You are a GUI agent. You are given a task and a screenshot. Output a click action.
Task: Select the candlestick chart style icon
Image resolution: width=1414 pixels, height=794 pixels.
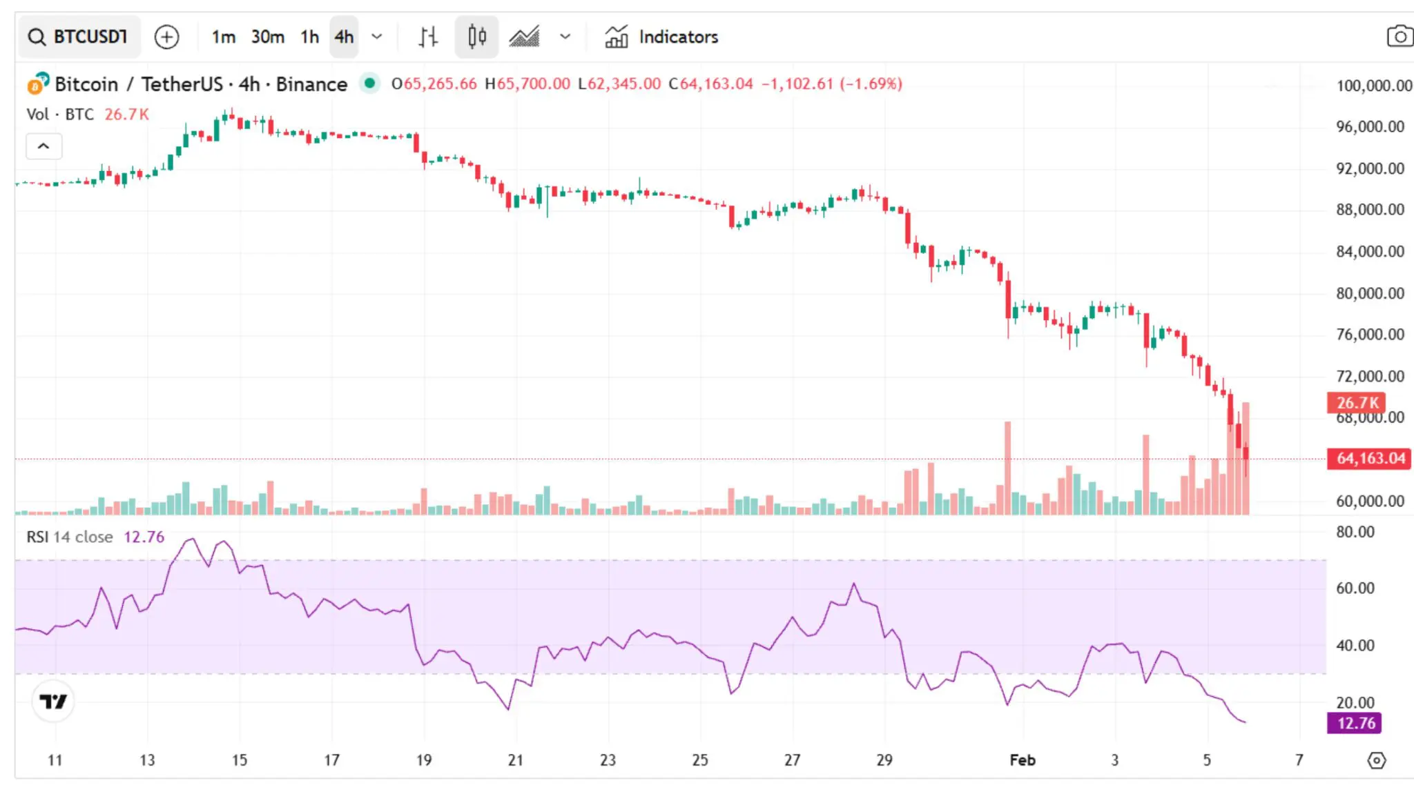(x=476, y=37)
